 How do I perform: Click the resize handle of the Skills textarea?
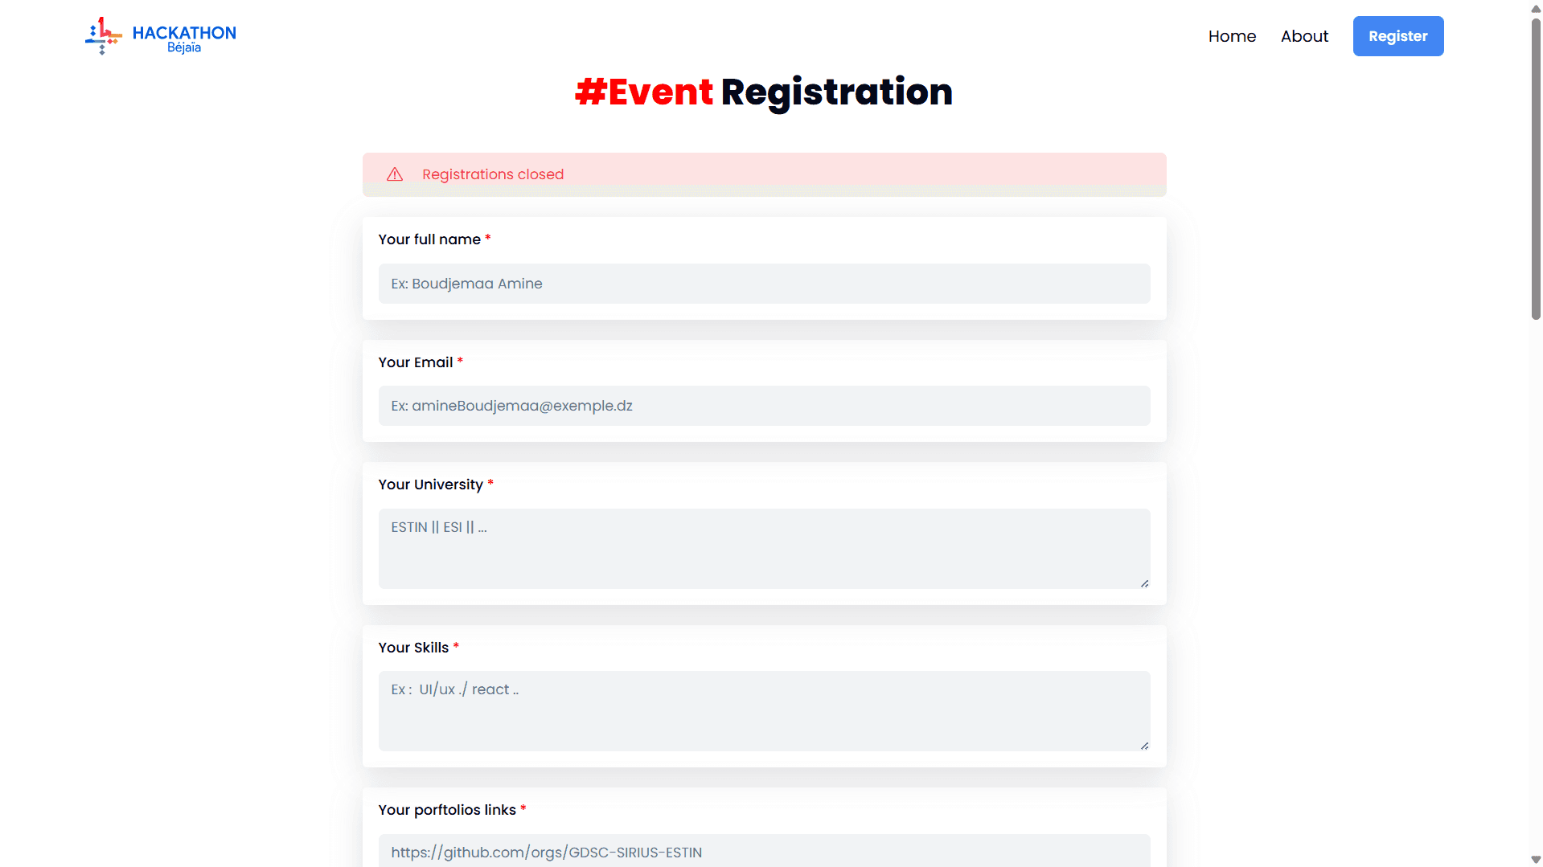click(x=1144, y=746)
